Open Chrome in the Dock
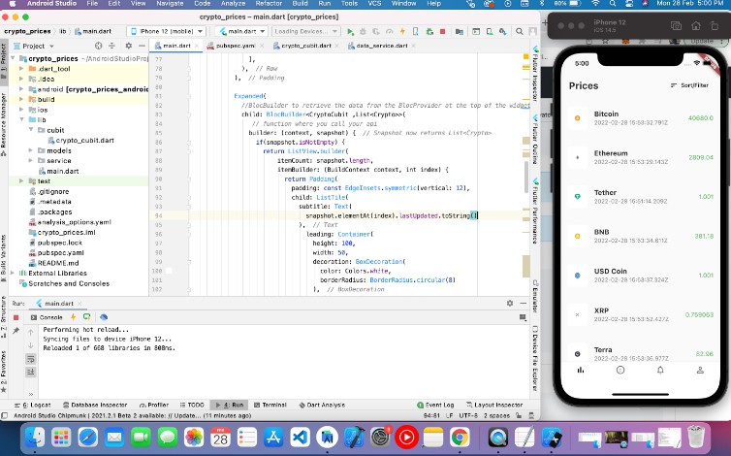 [x=460, y=438]
